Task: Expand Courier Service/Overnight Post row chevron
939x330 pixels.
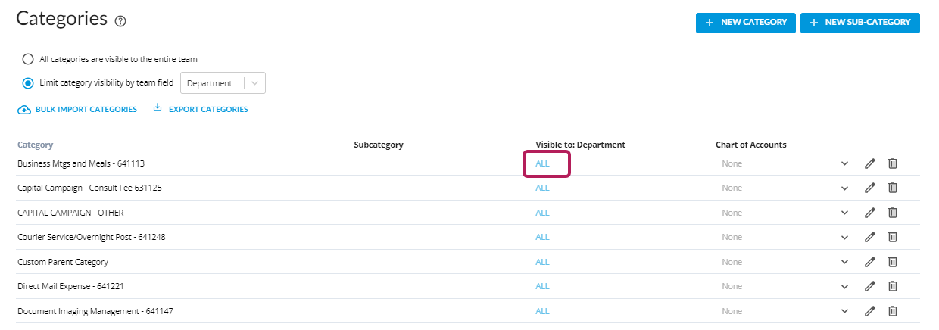Action: [844, 237]
